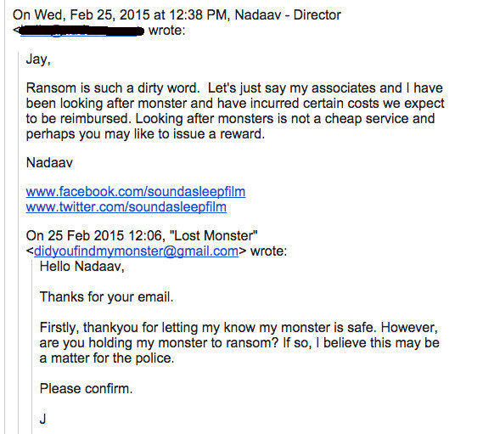The width and height of the screenshot is (483, 434).
Task: Click the "Lost Monster" sender name in quotes
Action: (x=213, y=236)
